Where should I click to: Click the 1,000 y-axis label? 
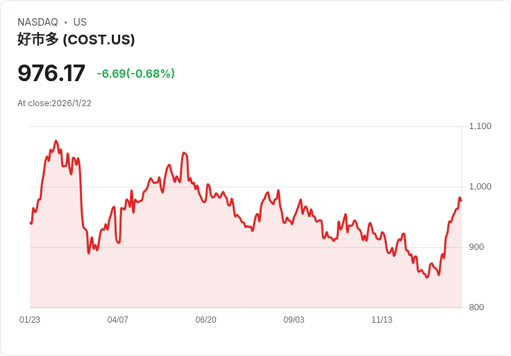pyautogui.click(x=480, y=187)
